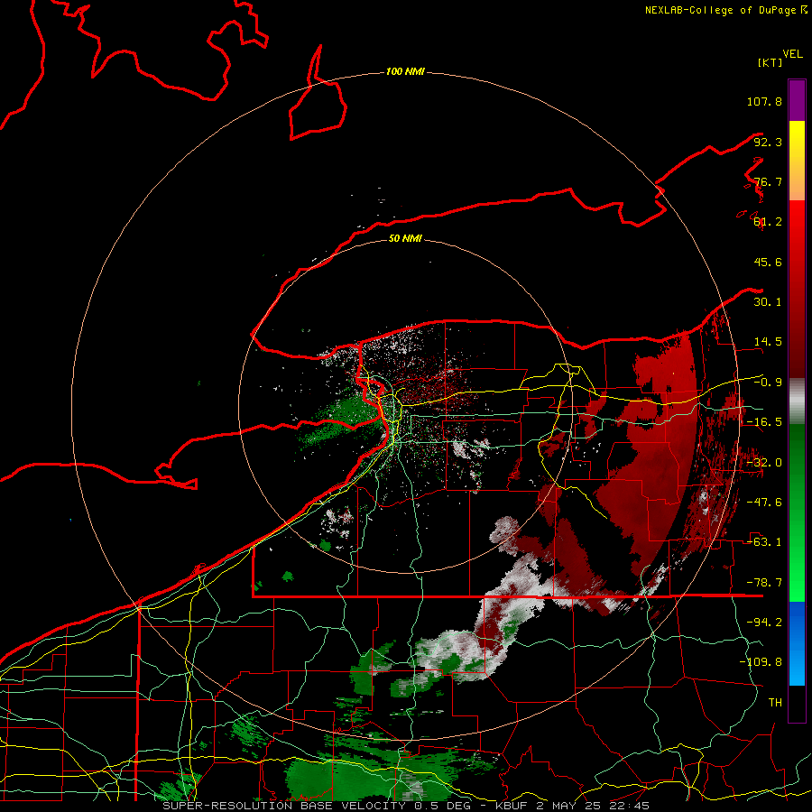
Task: Click the -94.2 velocity scale value
Action: (764, 623)
